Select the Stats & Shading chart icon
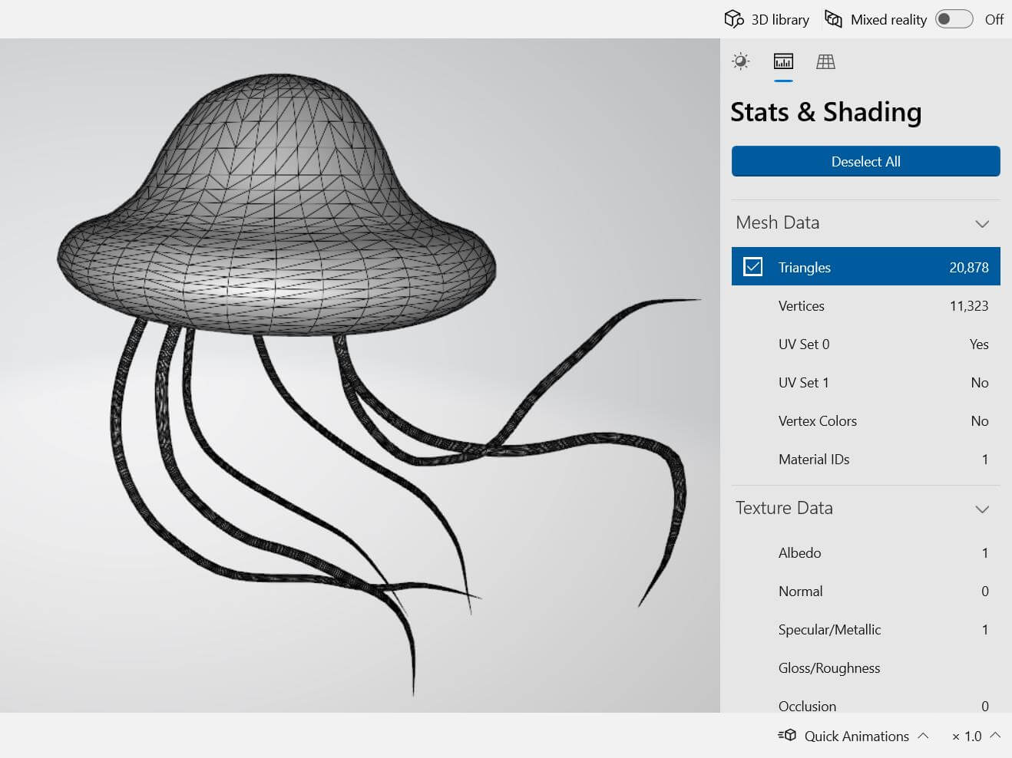The width and height of the screenshot is (1012, 758). click(783, 61)
